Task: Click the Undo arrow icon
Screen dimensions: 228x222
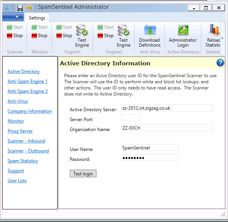Action: point(29,8)
